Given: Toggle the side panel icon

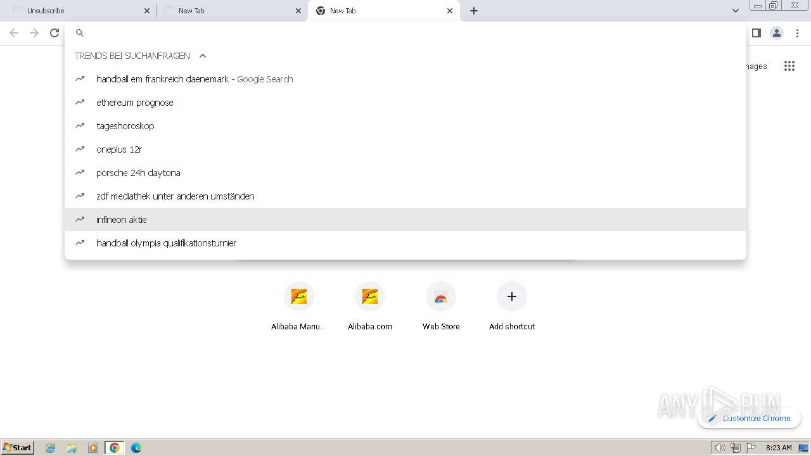Looking at the screenshot, I should point(756,33).
